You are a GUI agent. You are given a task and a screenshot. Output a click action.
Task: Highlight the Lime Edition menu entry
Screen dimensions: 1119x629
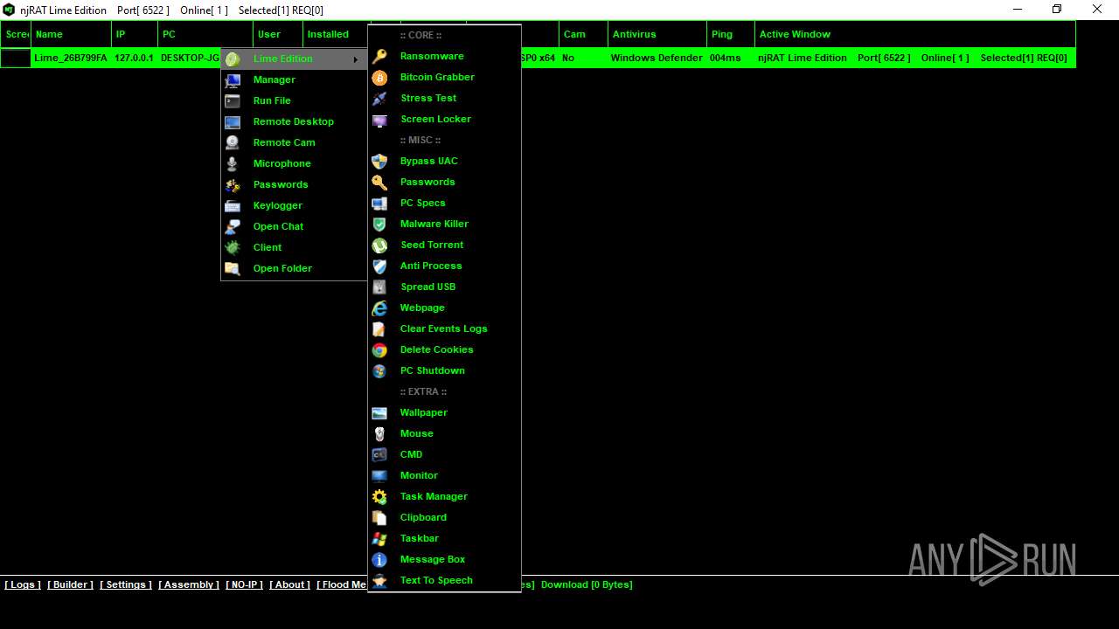[294, 59]
